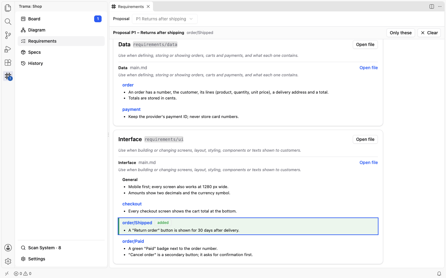446x278 pixels.
Task: Click the green added badge
Action: (x=163, y=223)
